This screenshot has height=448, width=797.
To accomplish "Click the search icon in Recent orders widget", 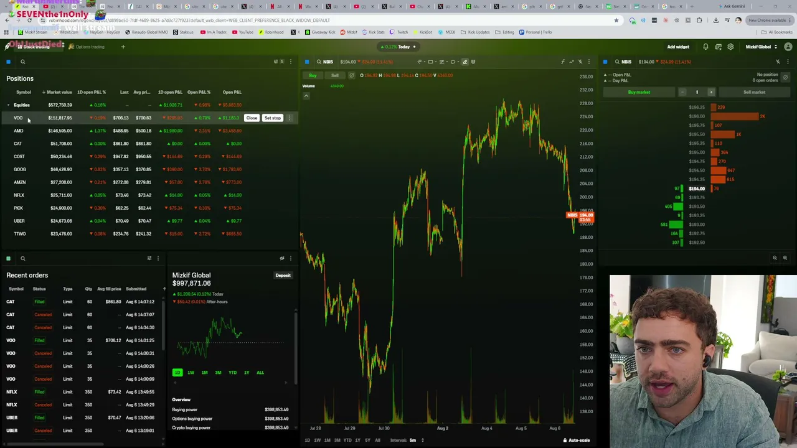I will [22, 258].
